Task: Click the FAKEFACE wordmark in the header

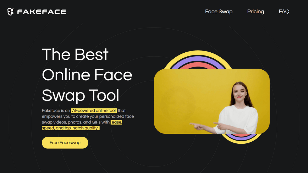Action: (41, 11)
